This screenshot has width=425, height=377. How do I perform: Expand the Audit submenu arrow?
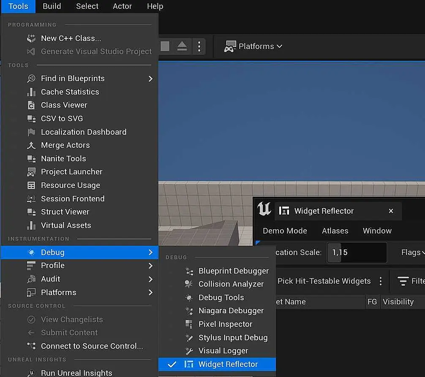click(x=150, y=279)
